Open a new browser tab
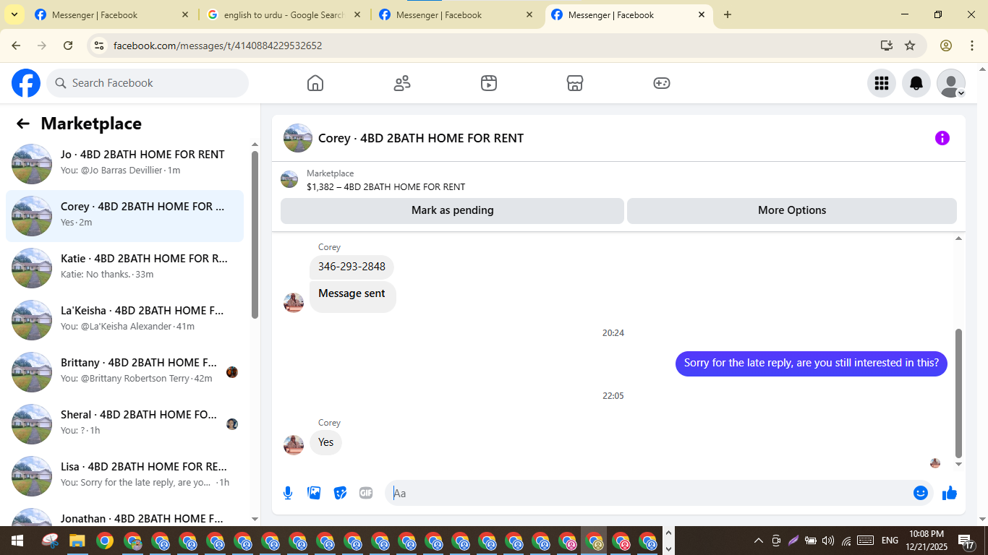 pos(728,14)
